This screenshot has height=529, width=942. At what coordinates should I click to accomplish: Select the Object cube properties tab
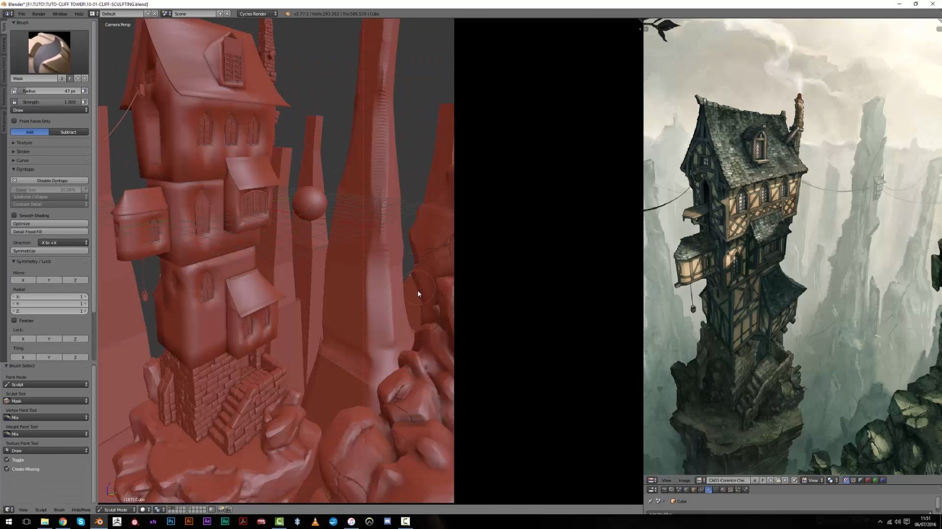693,490
